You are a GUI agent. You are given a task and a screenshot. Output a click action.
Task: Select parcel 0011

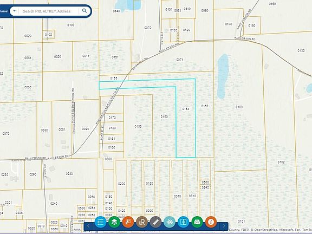pos(86,56)
